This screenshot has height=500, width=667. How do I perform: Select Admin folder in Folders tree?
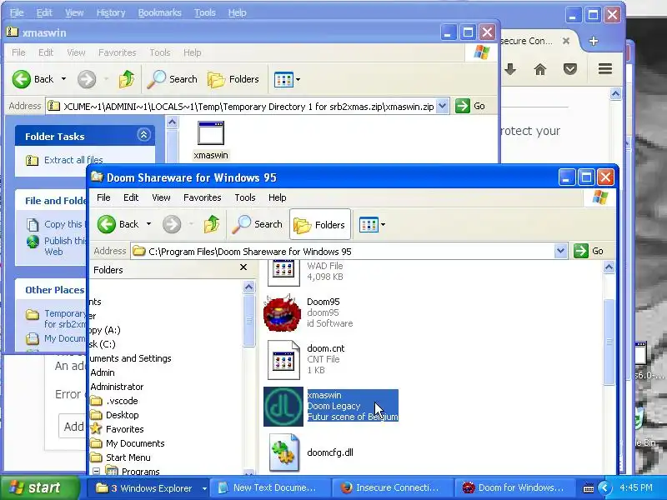click(103, 372)
